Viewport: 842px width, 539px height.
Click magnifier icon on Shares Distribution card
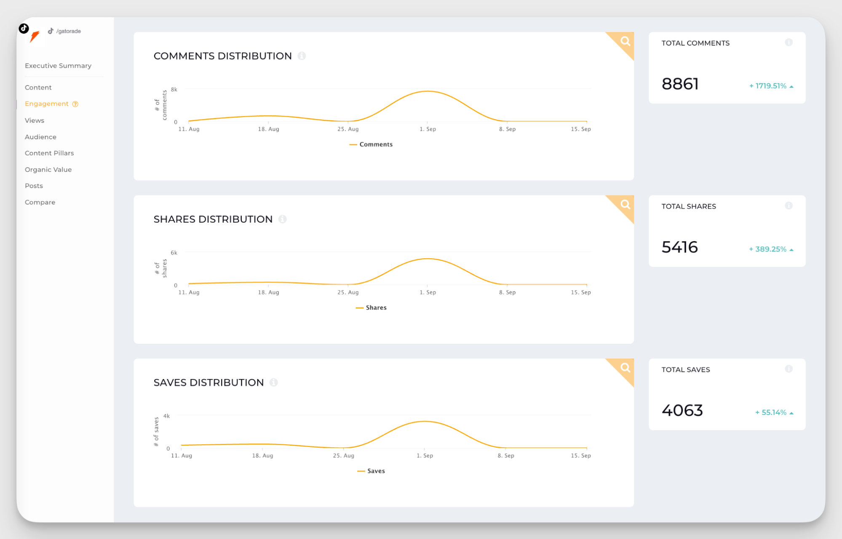[x=625, y=204]
